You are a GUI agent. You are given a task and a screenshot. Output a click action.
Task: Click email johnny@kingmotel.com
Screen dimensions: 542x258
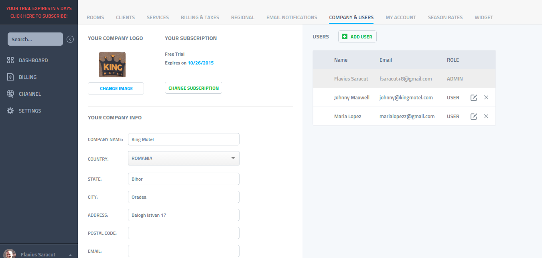pyautogui.click(x=406, y=98)
